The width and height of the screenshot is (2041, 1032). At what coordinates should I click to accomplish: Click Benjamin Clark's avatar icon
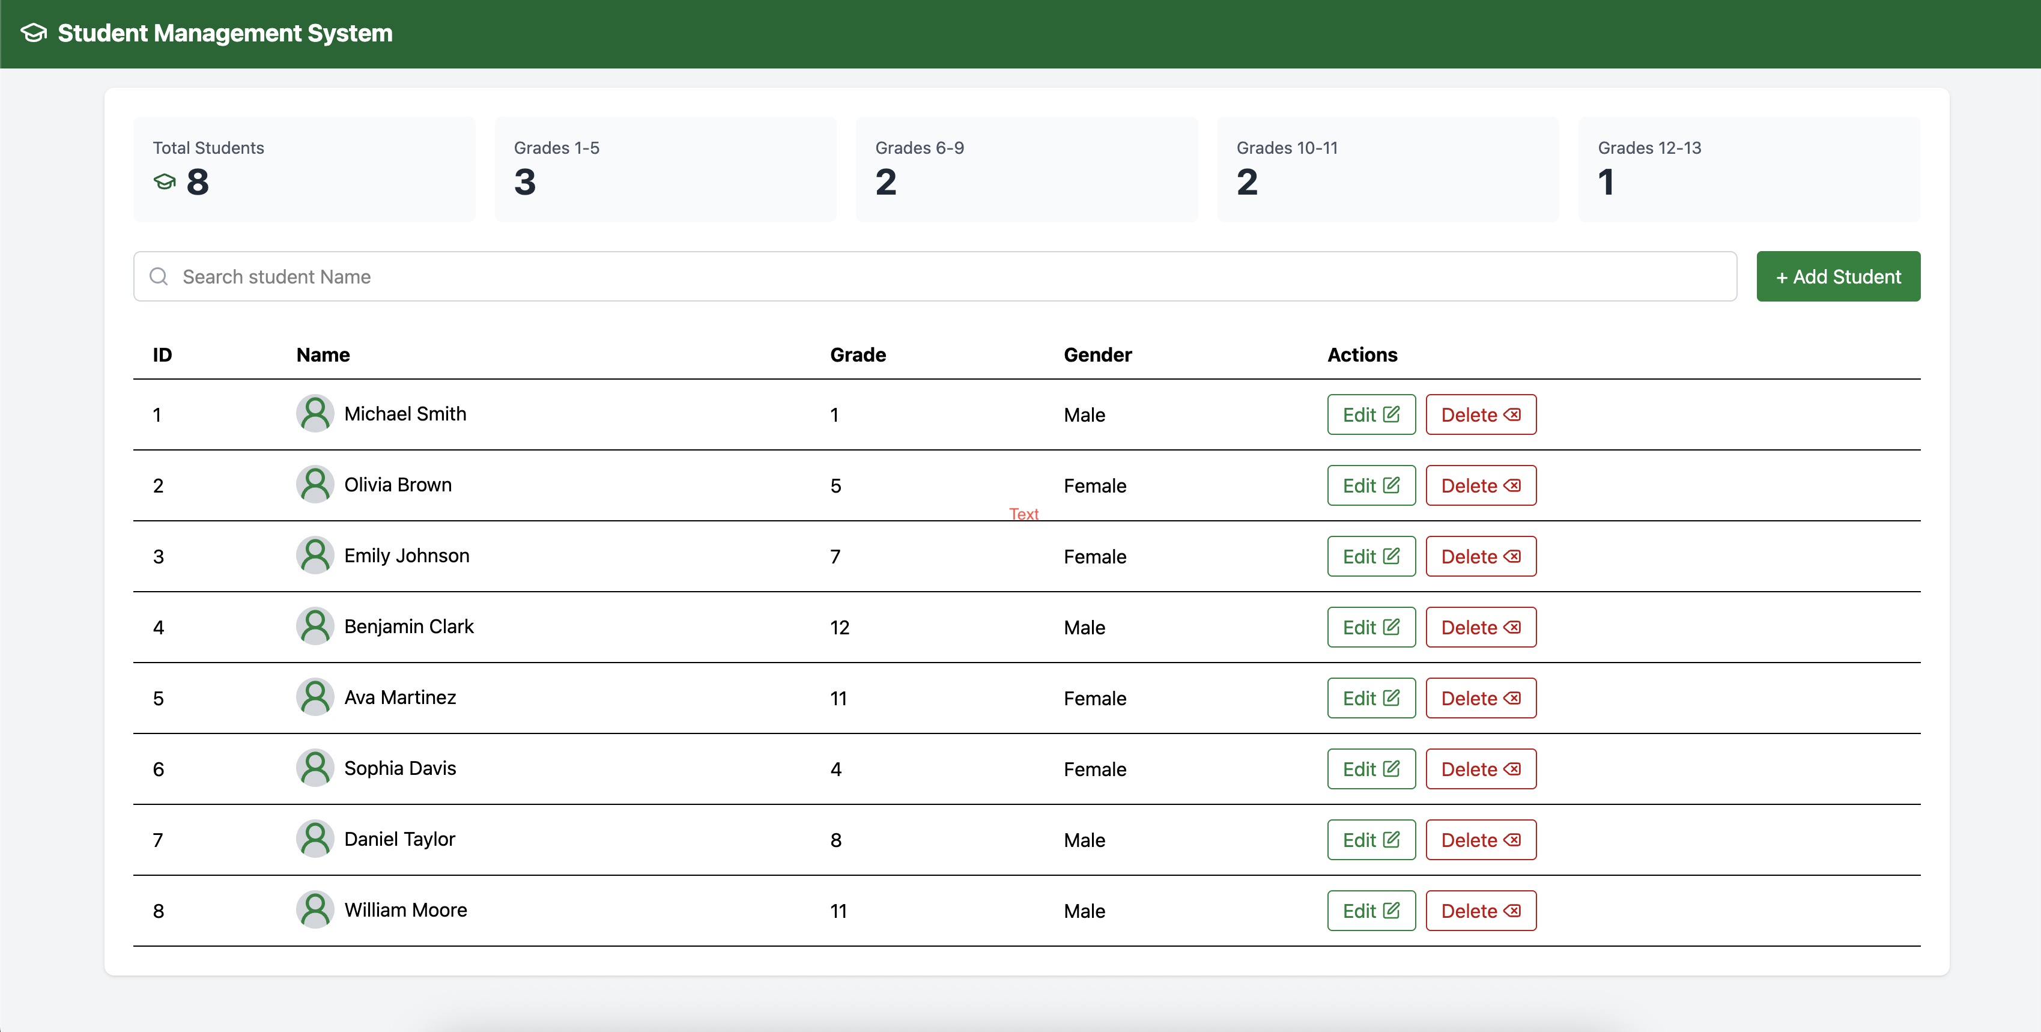pos(315,626)
